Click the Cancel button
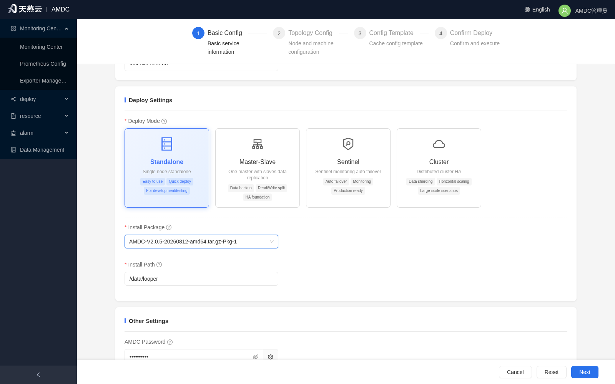The height and width of the screenshot is (384, 615). (x=515, y=372)
